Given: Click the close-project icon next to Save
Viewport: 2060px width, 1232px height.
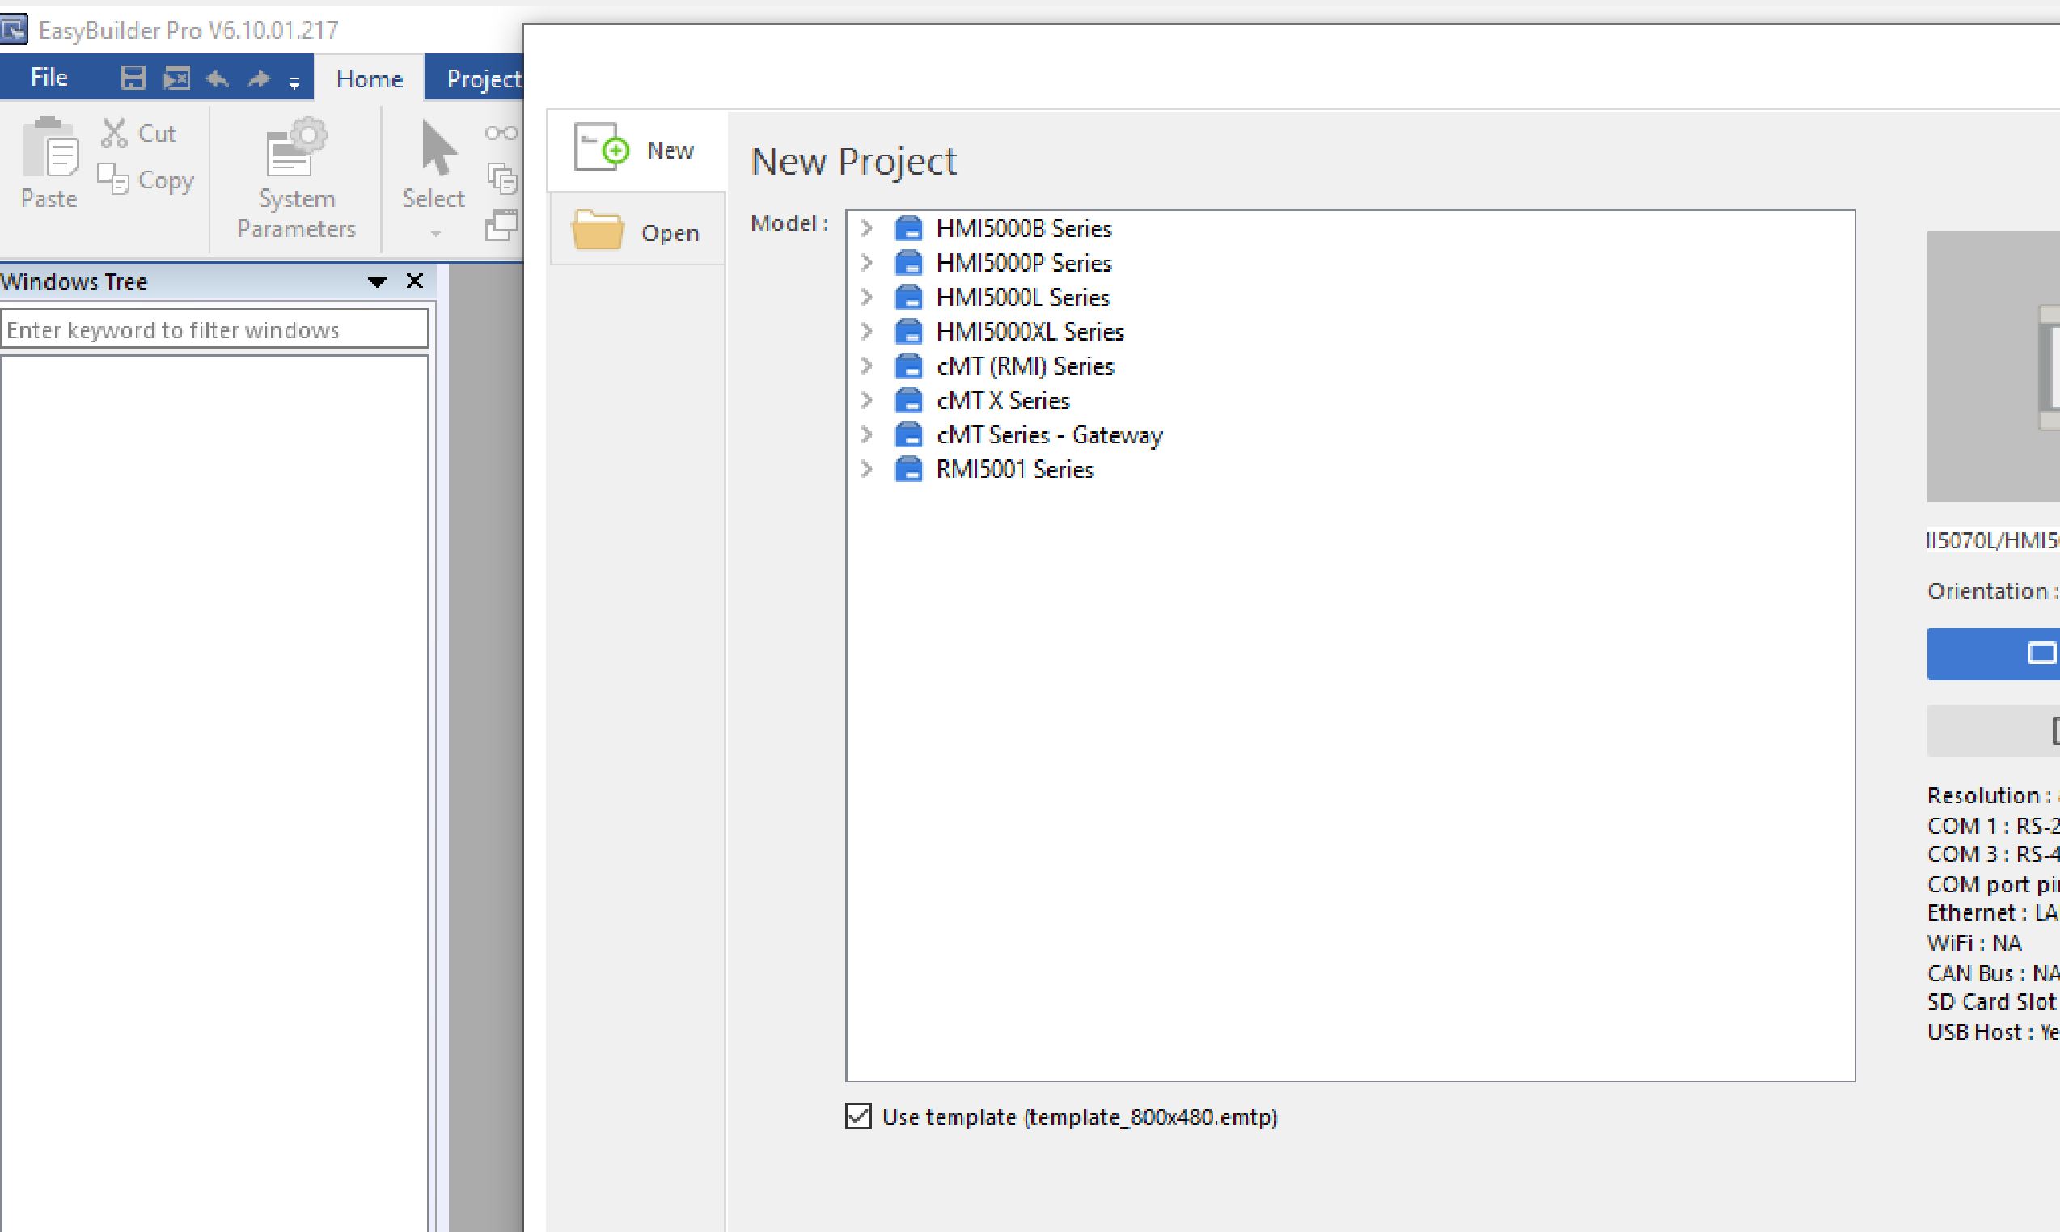Looking at the screenshot, I should pyautogui.click(x=176, y=78).
